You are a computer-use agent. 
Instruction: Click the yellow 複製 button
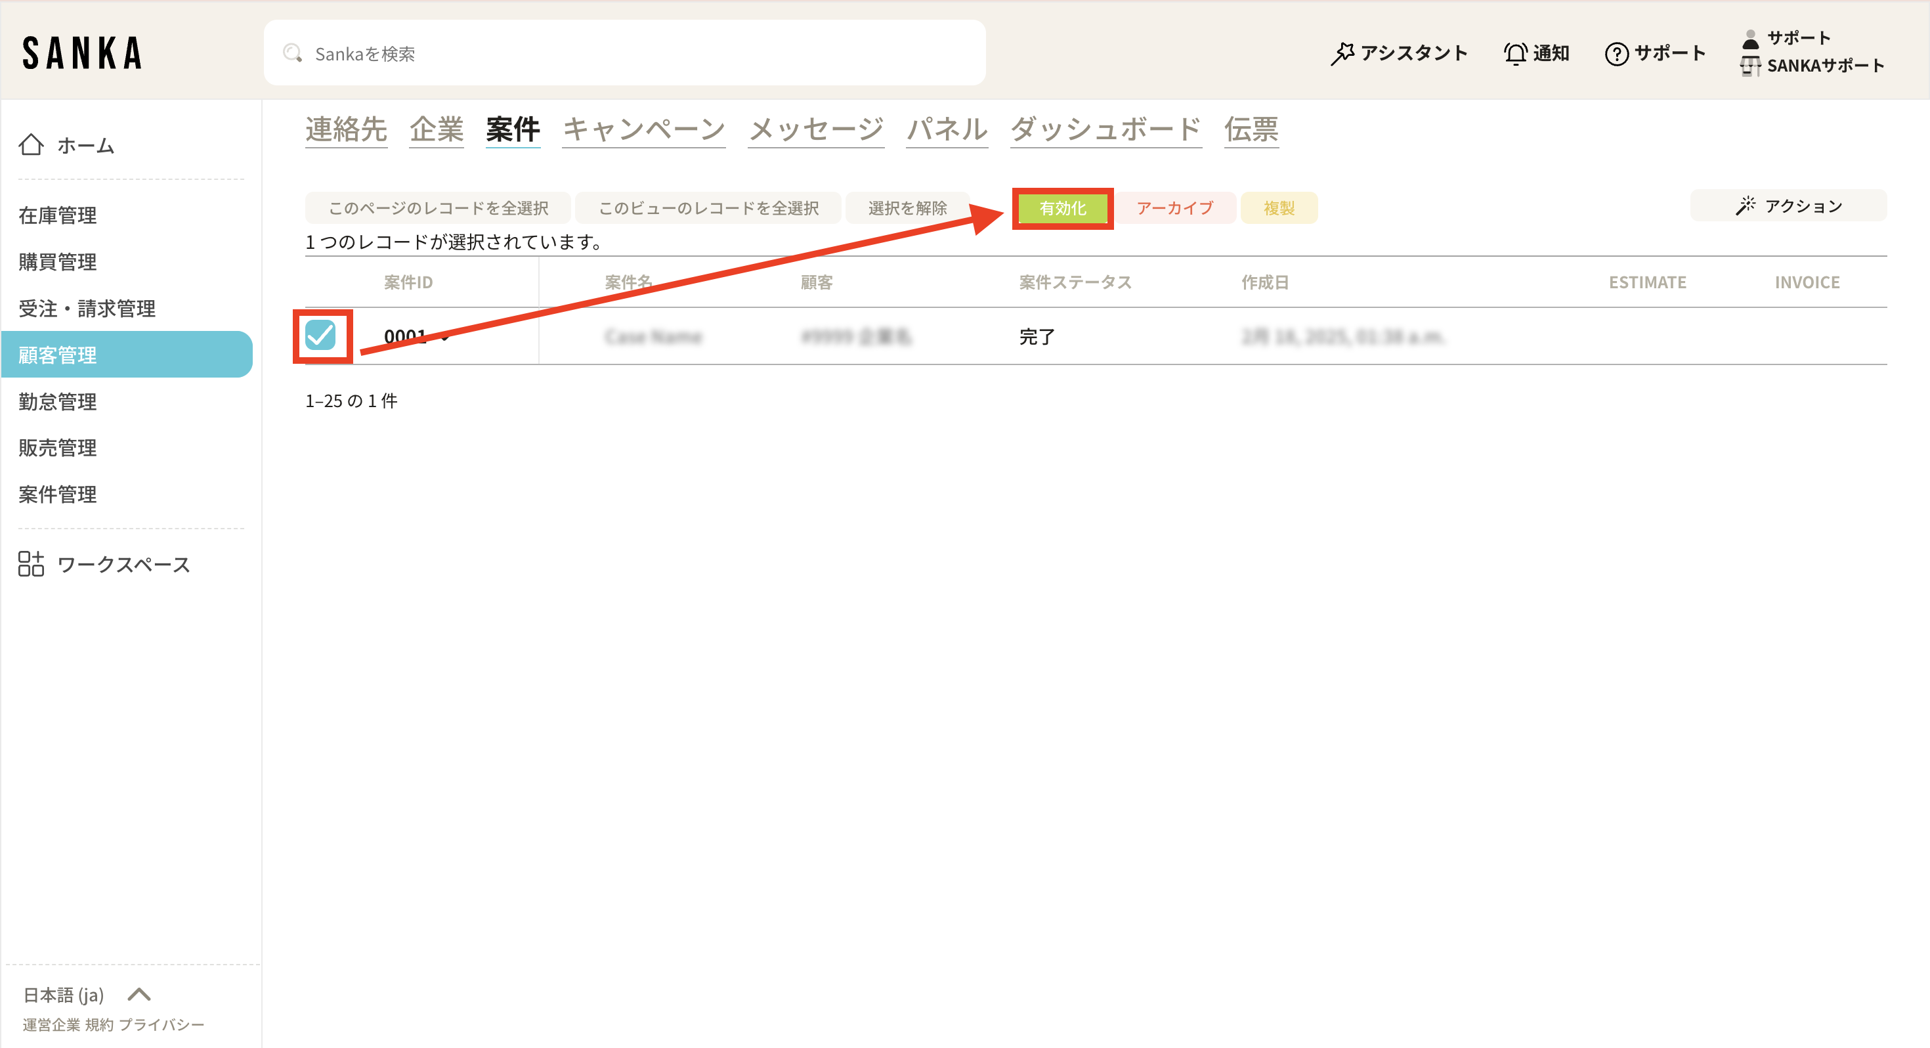[x=1278, y=207]
